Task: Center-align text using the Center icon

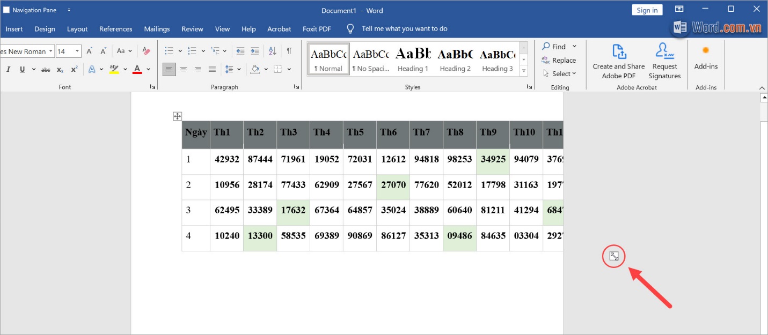Action: (x=184, y=69)
